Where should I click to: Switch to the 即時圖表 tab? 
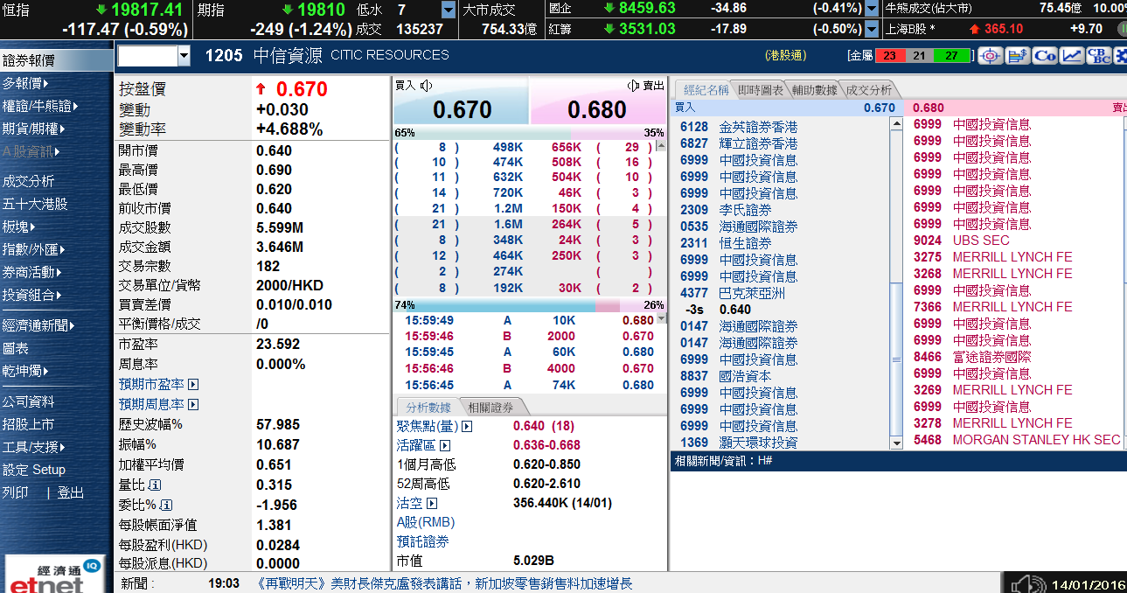point(761,89)
